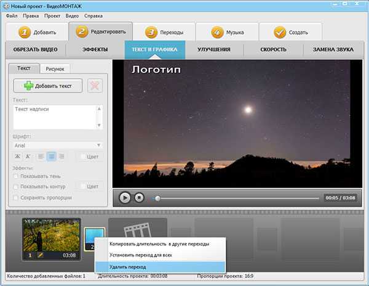
Task: Click the red X delete text icon
Action: [x=95, y=86]
